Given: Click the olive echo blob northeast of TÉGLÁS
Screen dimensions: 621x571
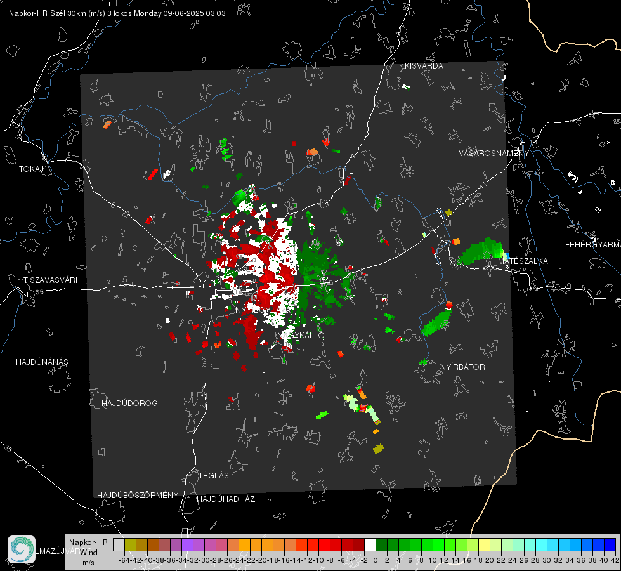Looking at the screenshot, I should pyautogui.click(x=378, y=449).
